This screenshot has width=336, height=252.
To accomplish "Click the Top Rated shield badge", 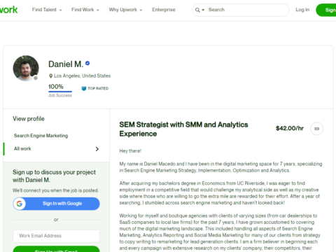I will (x=84, y=88).
